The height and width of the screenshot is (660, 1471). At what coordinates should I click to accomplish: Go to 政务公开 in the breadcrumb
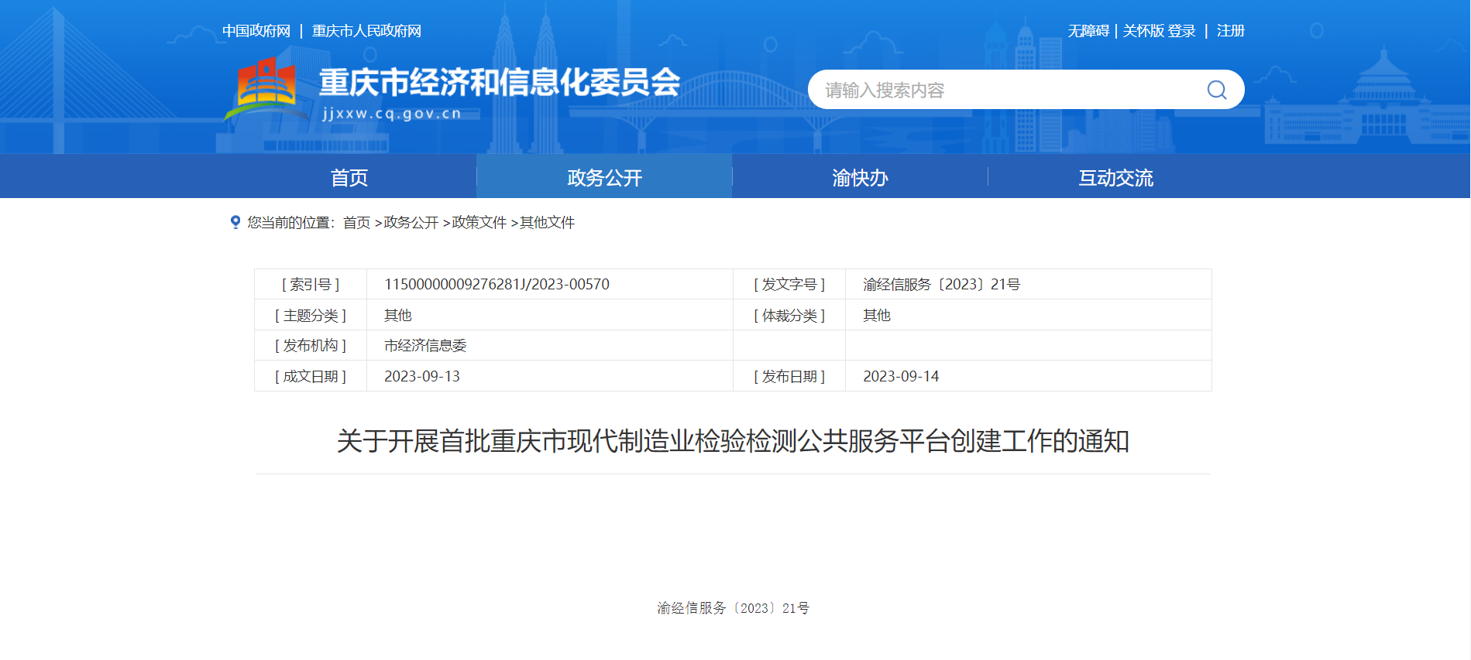tap(411, 223)
